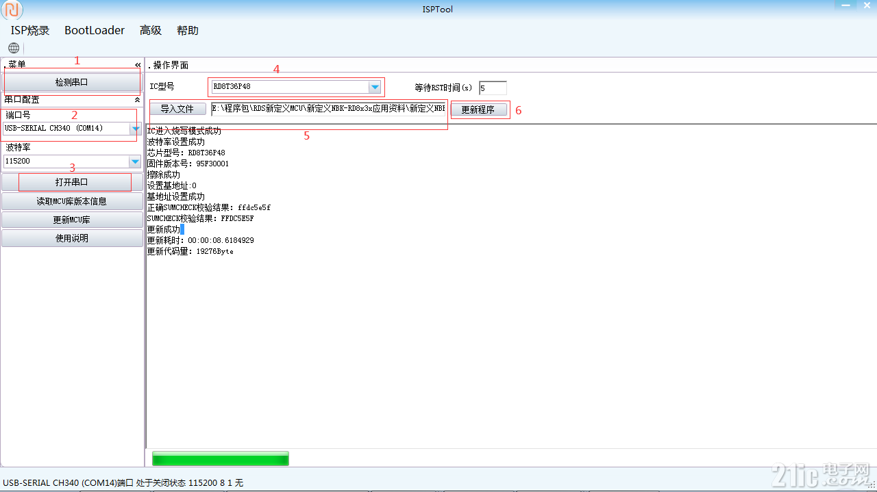Click log line 波特率设置成功
The width and height of the screenshot is (877, 492).
coord(176,142)
